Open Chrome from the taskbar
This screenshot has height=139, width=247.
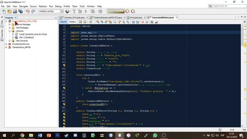[22, 136]
